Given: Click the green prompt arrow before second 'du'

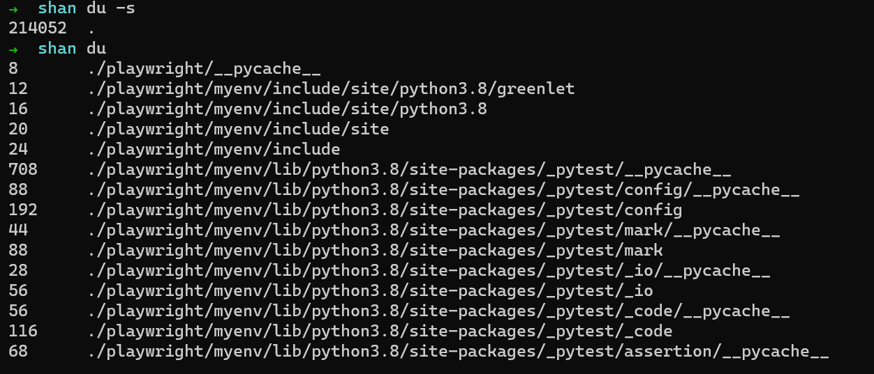Looking at the screenshot, I should (13, 49).
